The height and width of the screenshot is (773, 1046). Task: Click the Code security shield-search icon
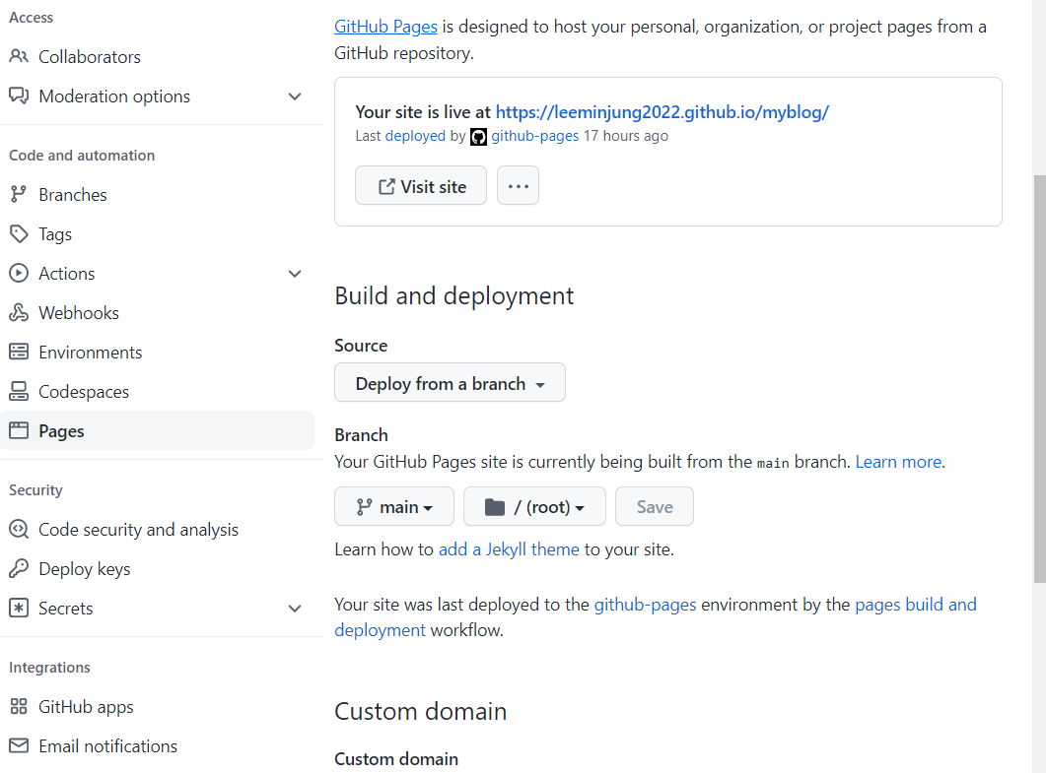[19, 529]
